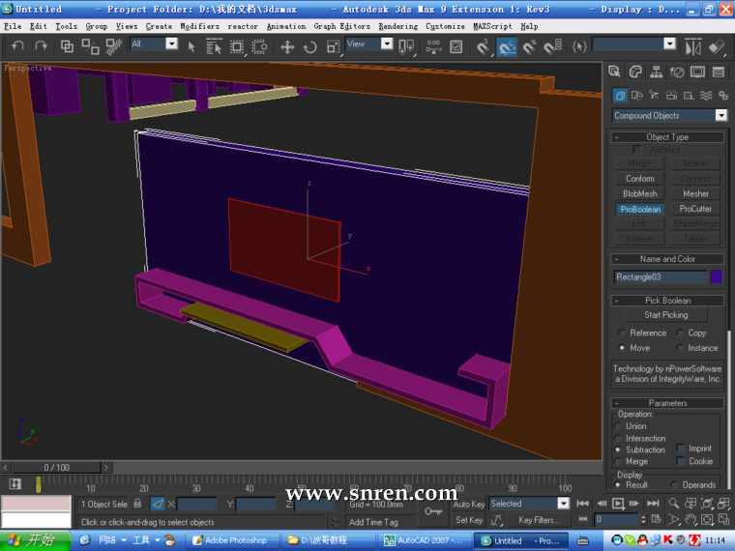Open the Rendering menu
Screen dimensions: 735x551
click(x=397, y=26)
